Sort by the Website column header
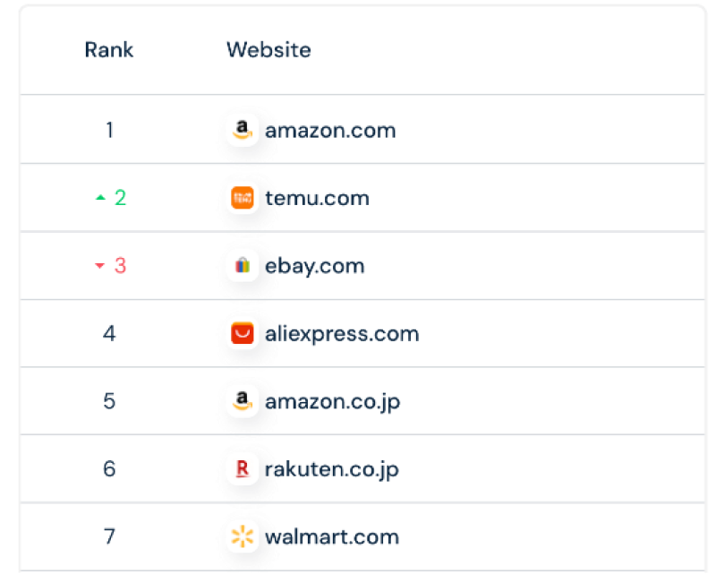 (269, 50)
